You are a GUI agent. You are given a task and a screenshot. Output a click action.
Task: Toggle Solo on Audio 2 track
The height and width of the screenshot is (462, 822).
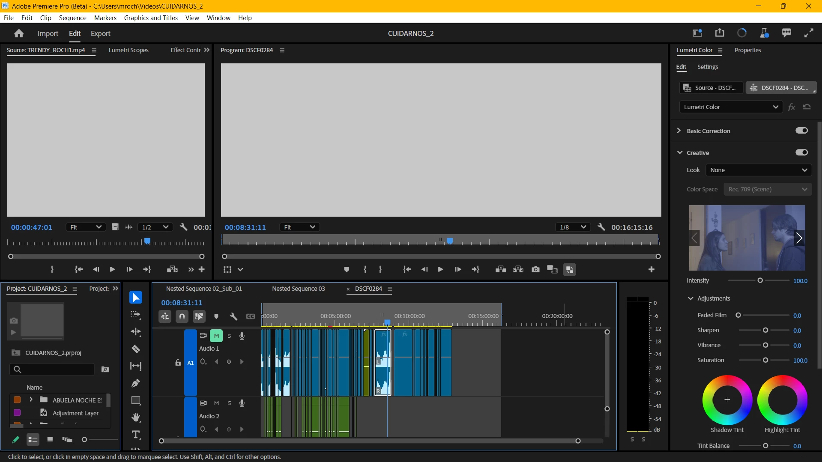[229, 403]
